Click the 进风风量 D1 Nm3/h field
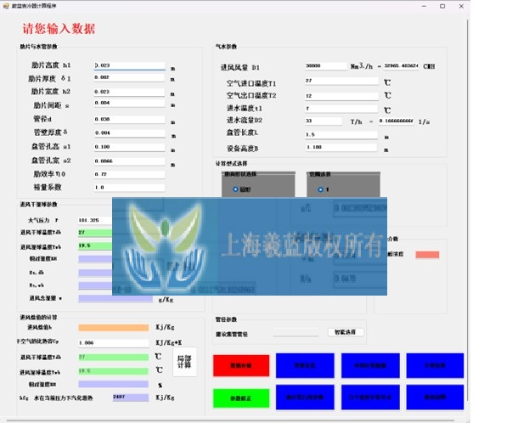This screenshot has width=518, height=423. click(x=326, y=65)
